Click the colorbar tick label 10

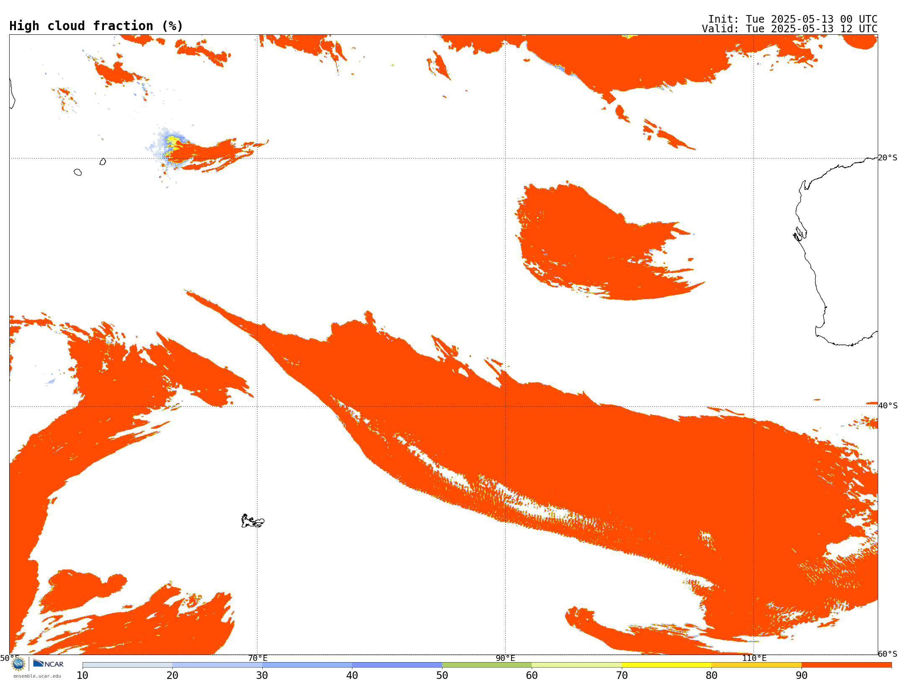pyautogui.click(x=83, y=675)
